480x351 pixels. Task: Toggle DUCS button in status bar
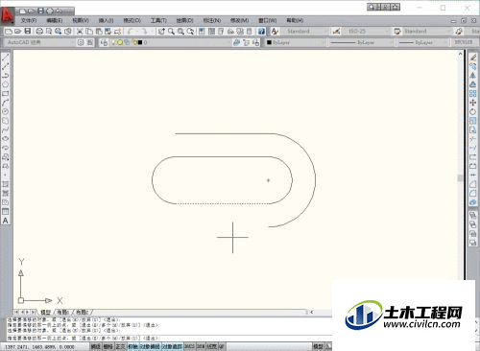pos(189,346)
